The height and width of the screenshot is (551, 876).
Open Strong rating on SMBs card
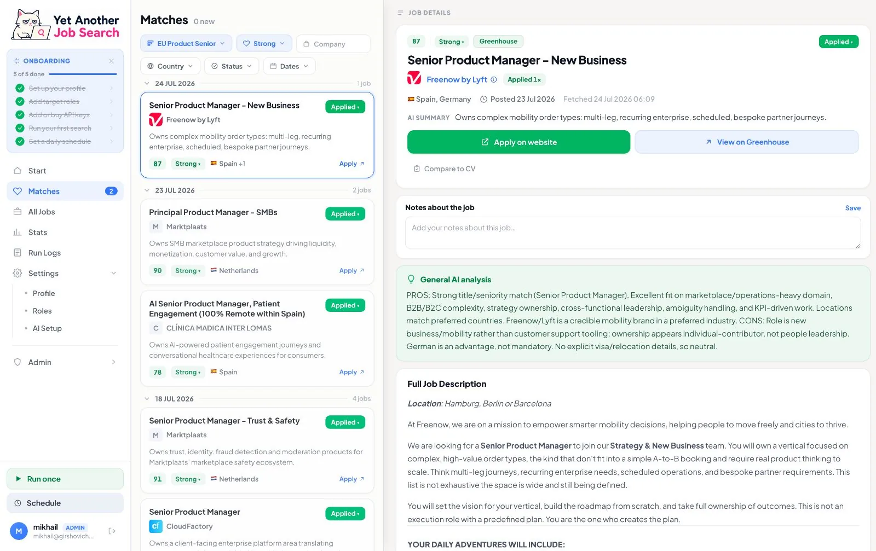188,271
